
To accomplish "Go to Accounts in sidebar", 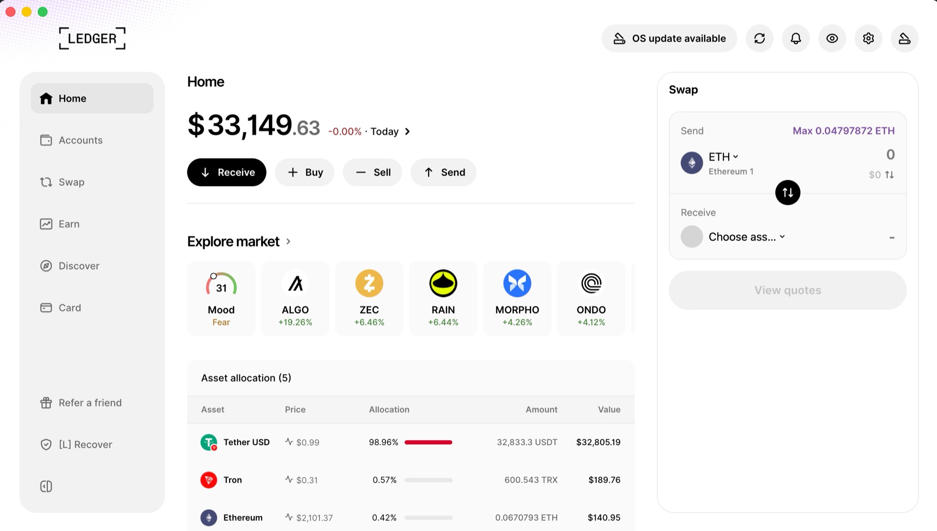I will pyautogui.click(x=80, y=140).
